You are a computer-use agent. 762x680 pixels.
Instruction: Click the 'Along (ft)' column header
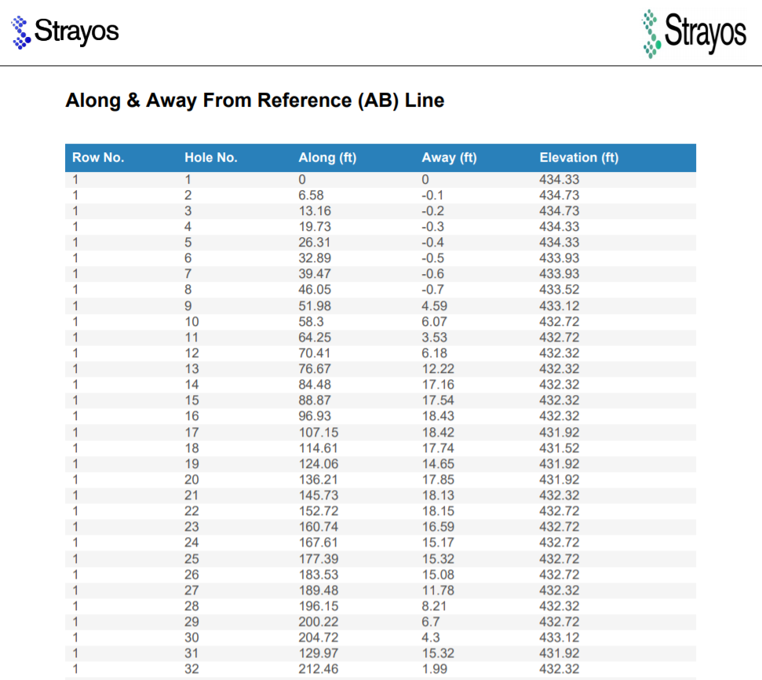327,158
